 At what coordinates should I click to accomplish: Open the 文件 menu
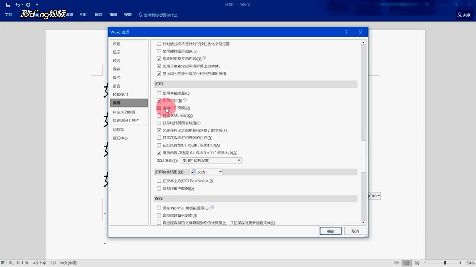[x=8, y=14]
